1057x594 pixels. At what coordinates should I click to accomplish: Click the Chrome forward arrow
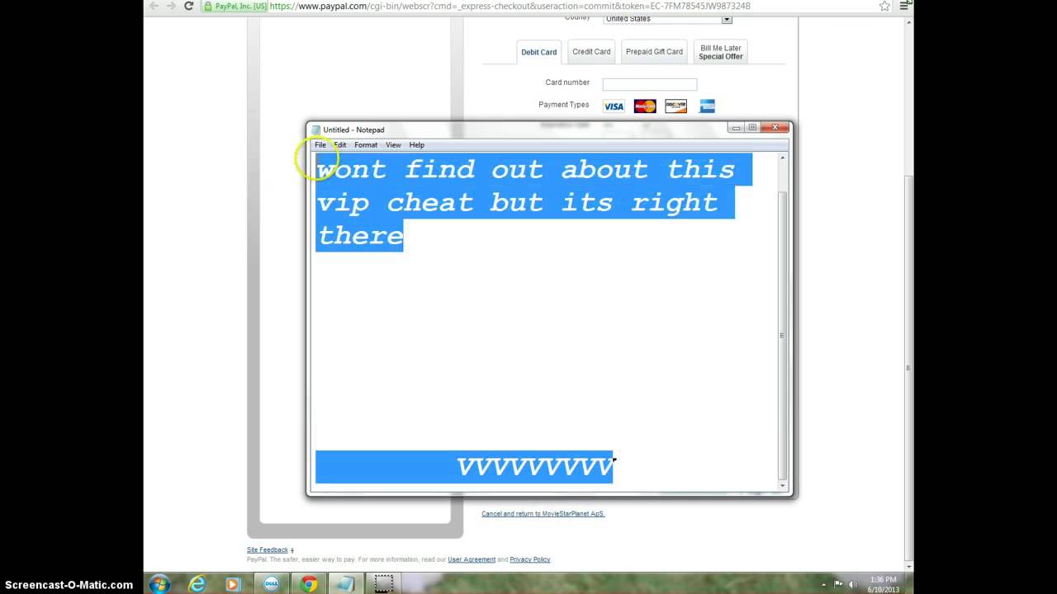click(171, 6)
